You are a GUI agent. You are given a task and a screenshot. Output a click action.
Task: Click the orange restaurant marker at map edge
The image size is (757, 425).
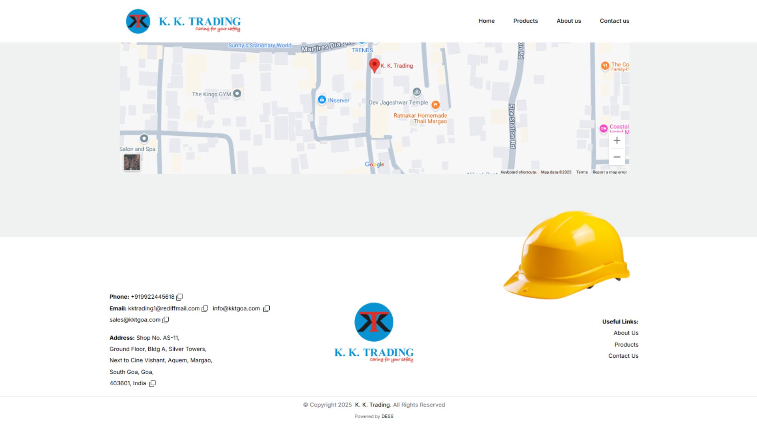point(605,66)
